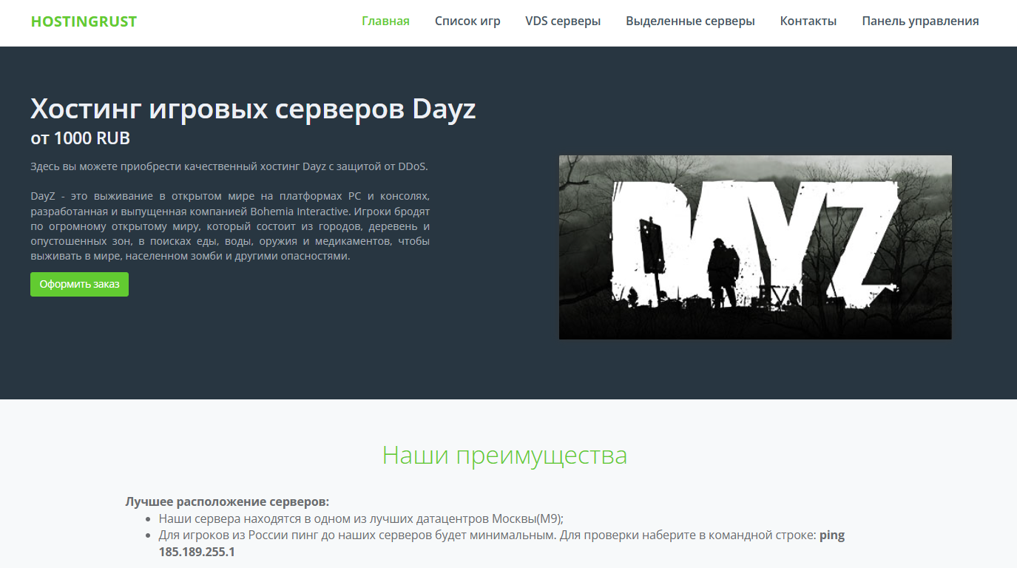The width and height of the screenshot is (1017, 568).
Task: Go to Список игр page
Action: click(467, 21)
